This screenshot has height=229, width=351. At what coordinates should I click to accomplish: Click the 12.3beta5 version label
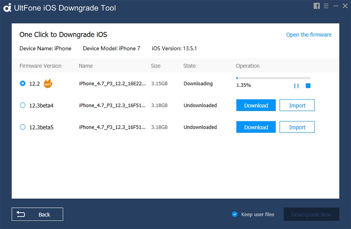click(41, 127)
